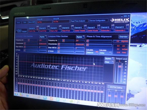147x110 pixels.
Task: Enable Link checkbox beside Channel G
Action: click(x=113, y=27)
